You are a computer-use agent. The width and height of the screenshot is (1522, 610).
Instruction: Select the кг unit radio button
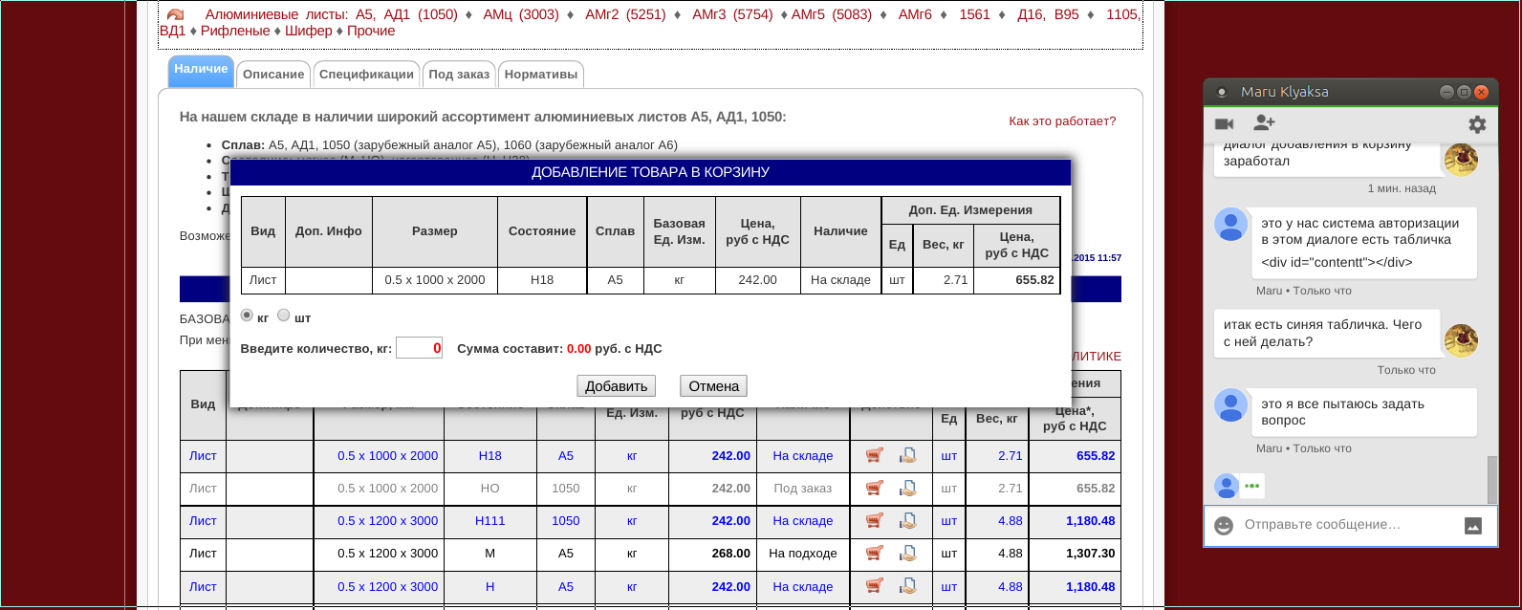tap(247, 316)
